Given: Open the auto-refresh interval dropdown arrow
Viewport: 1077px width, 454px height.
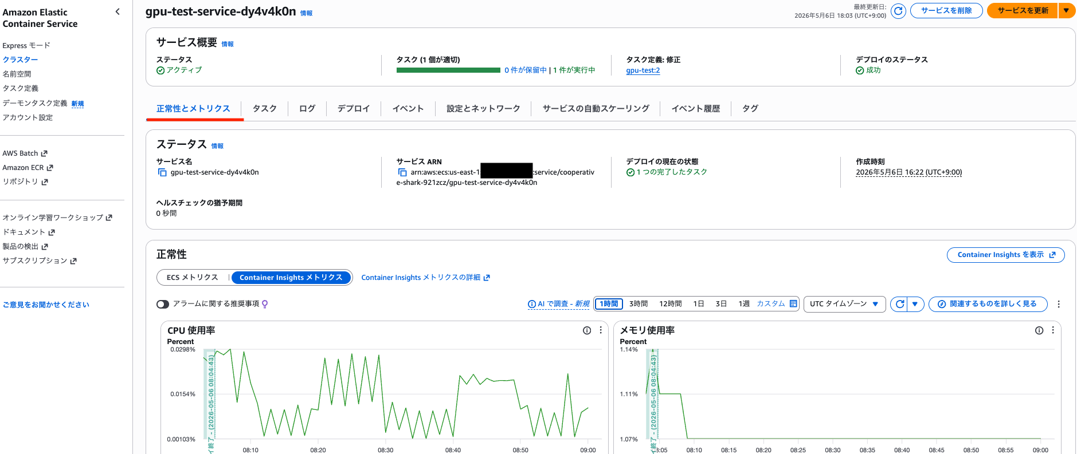Looking at the screenshot, I should [915, 304].
